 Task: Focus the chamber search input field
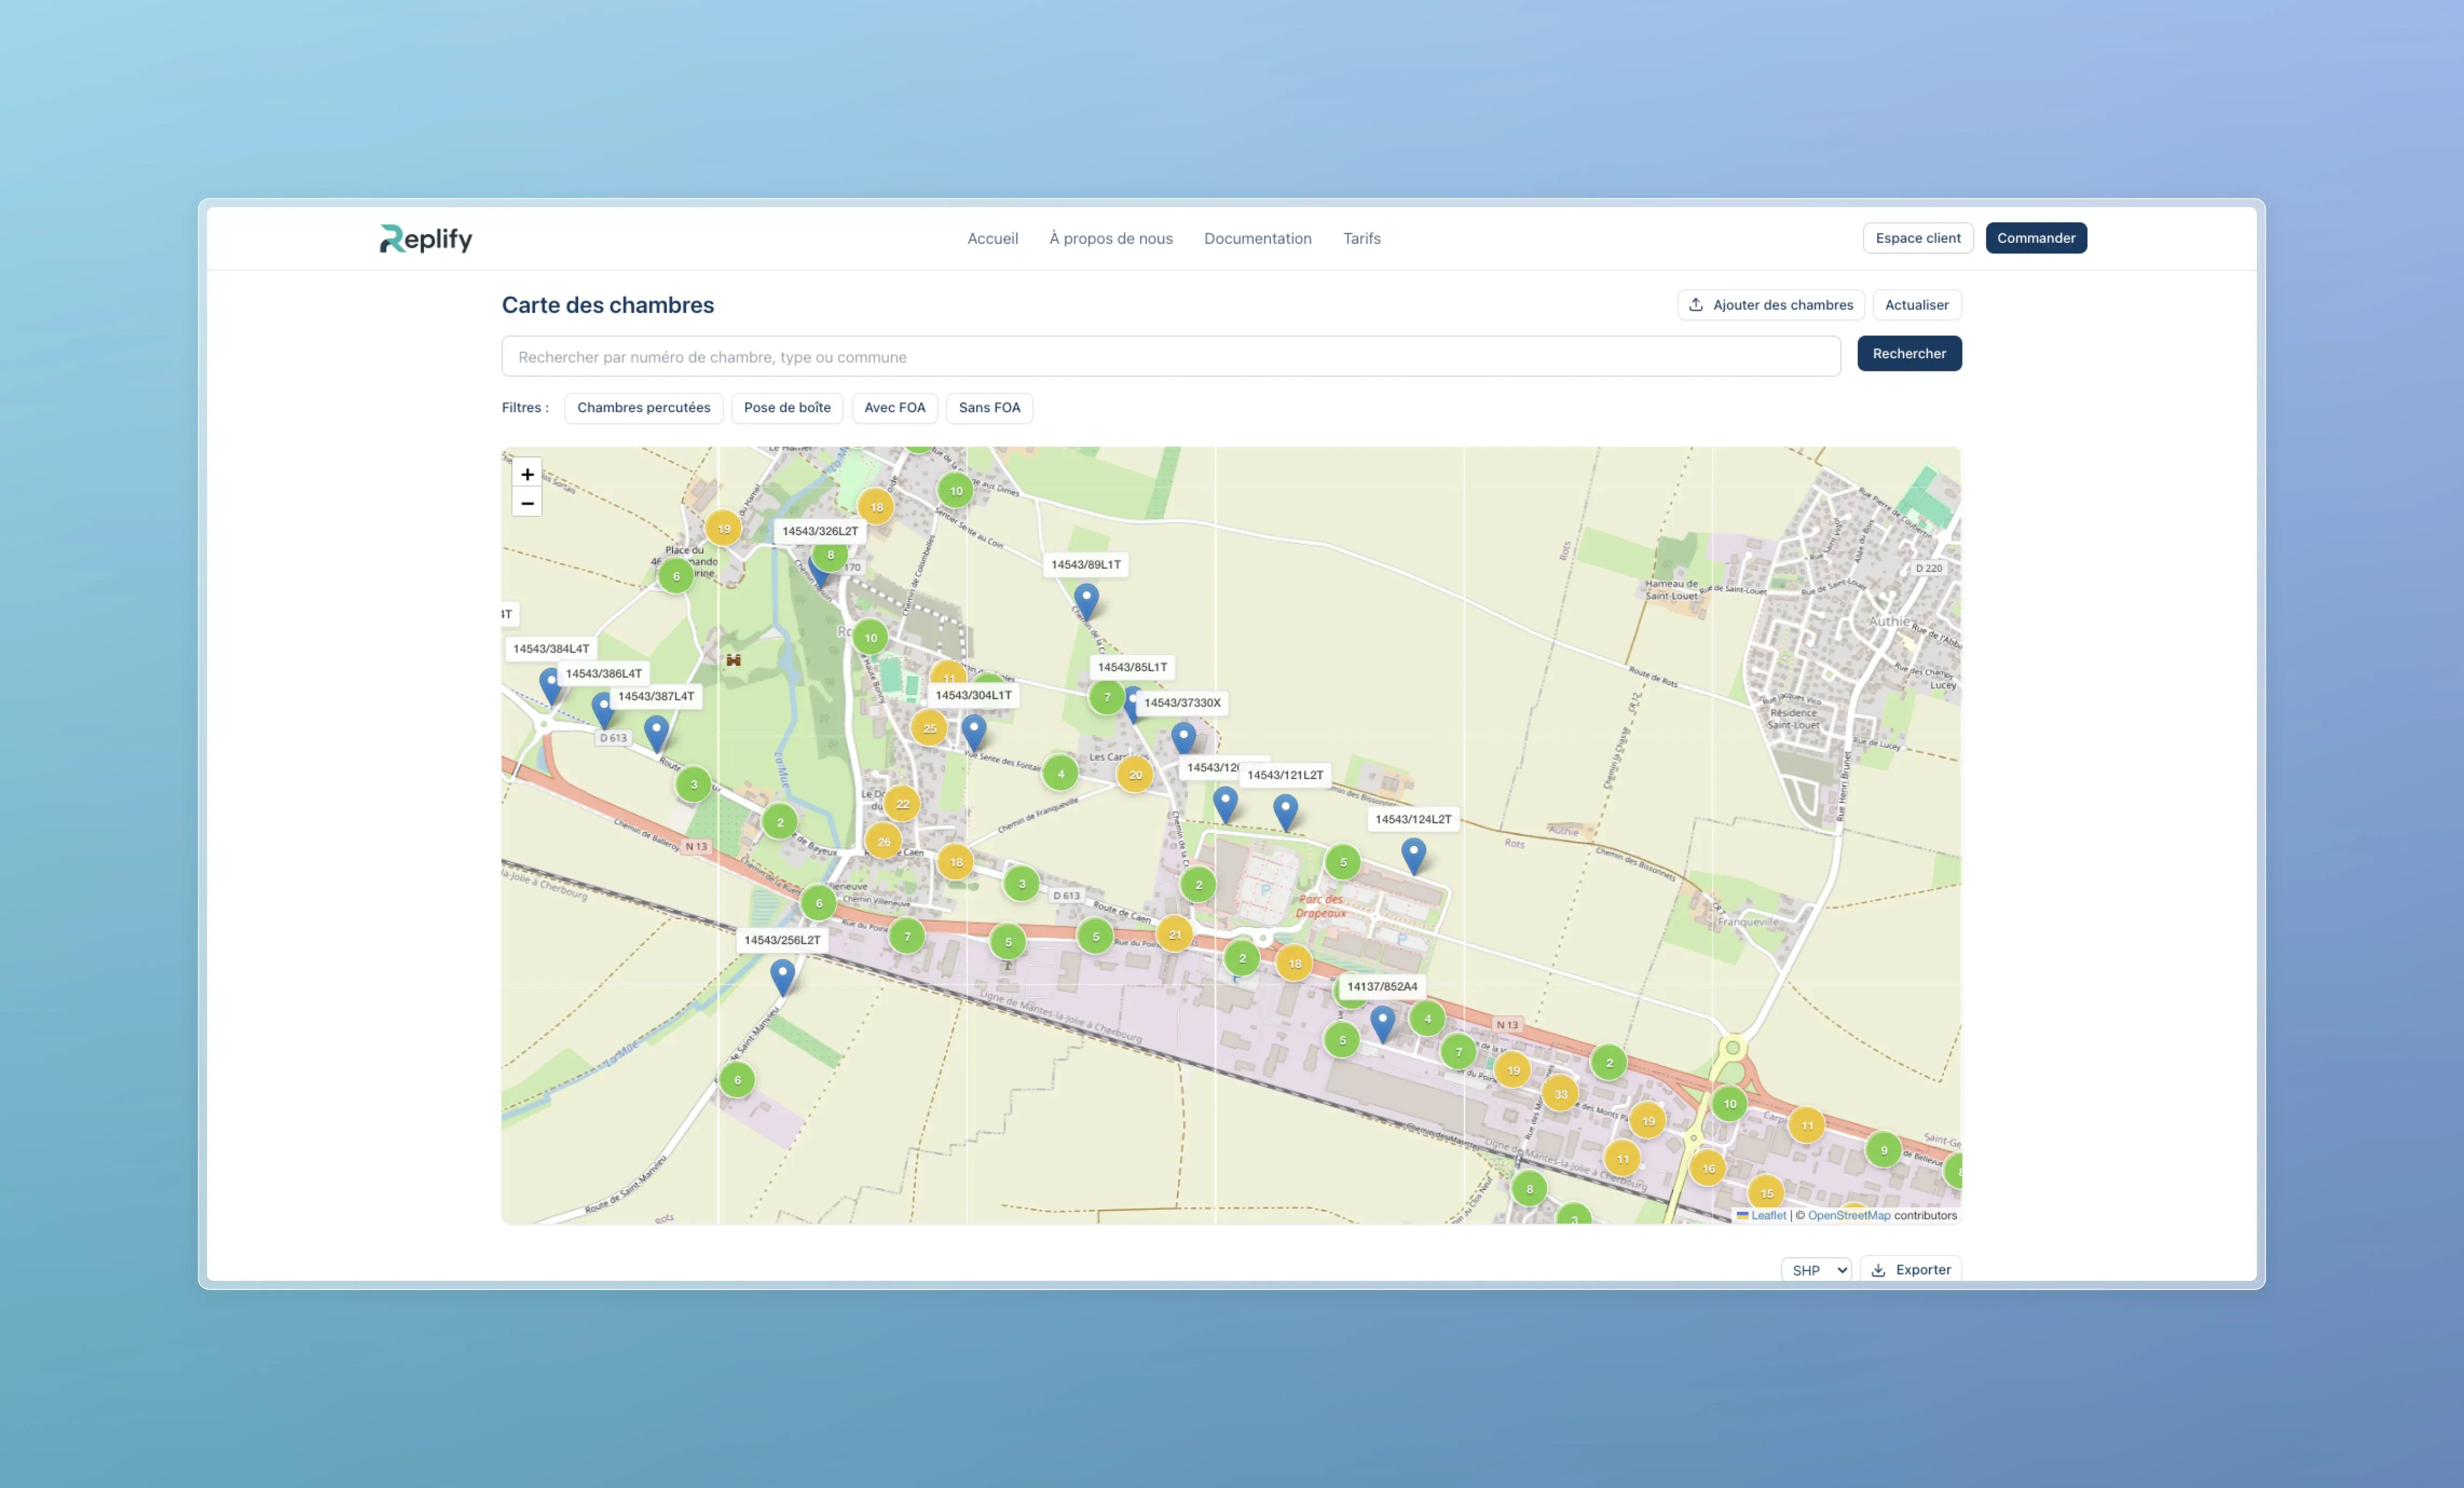pyautogui.click(x=1170, y=357)
